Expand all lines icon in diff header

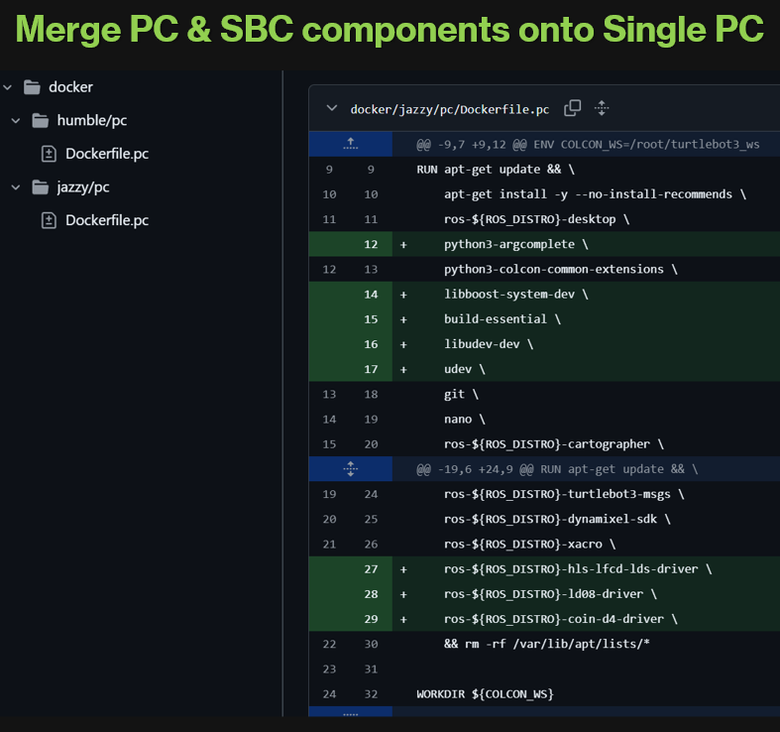click(x=602, y=109)
